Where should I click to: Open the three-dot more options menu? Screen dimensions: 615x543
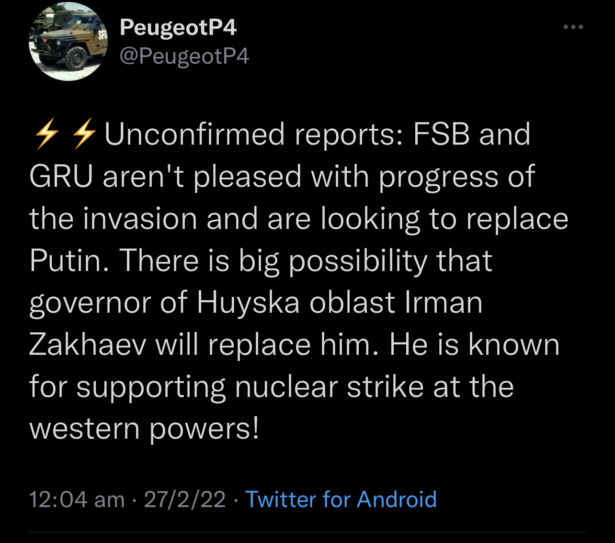point(573,27)
